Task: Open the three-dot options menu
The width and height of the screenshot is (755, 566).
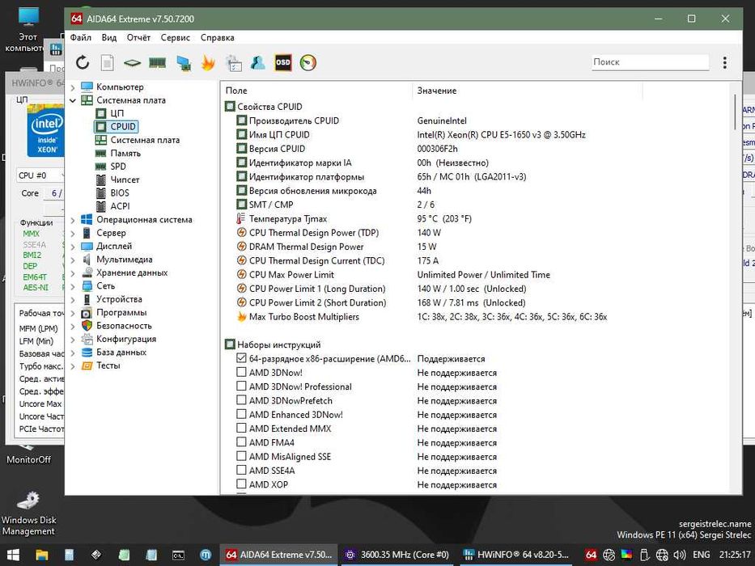Action: 725,62
